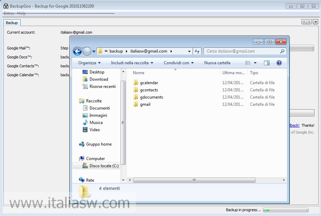This screenshot has width=321, height=216.
Task: Click the search magnifier icon
Action: pos(282,51)
